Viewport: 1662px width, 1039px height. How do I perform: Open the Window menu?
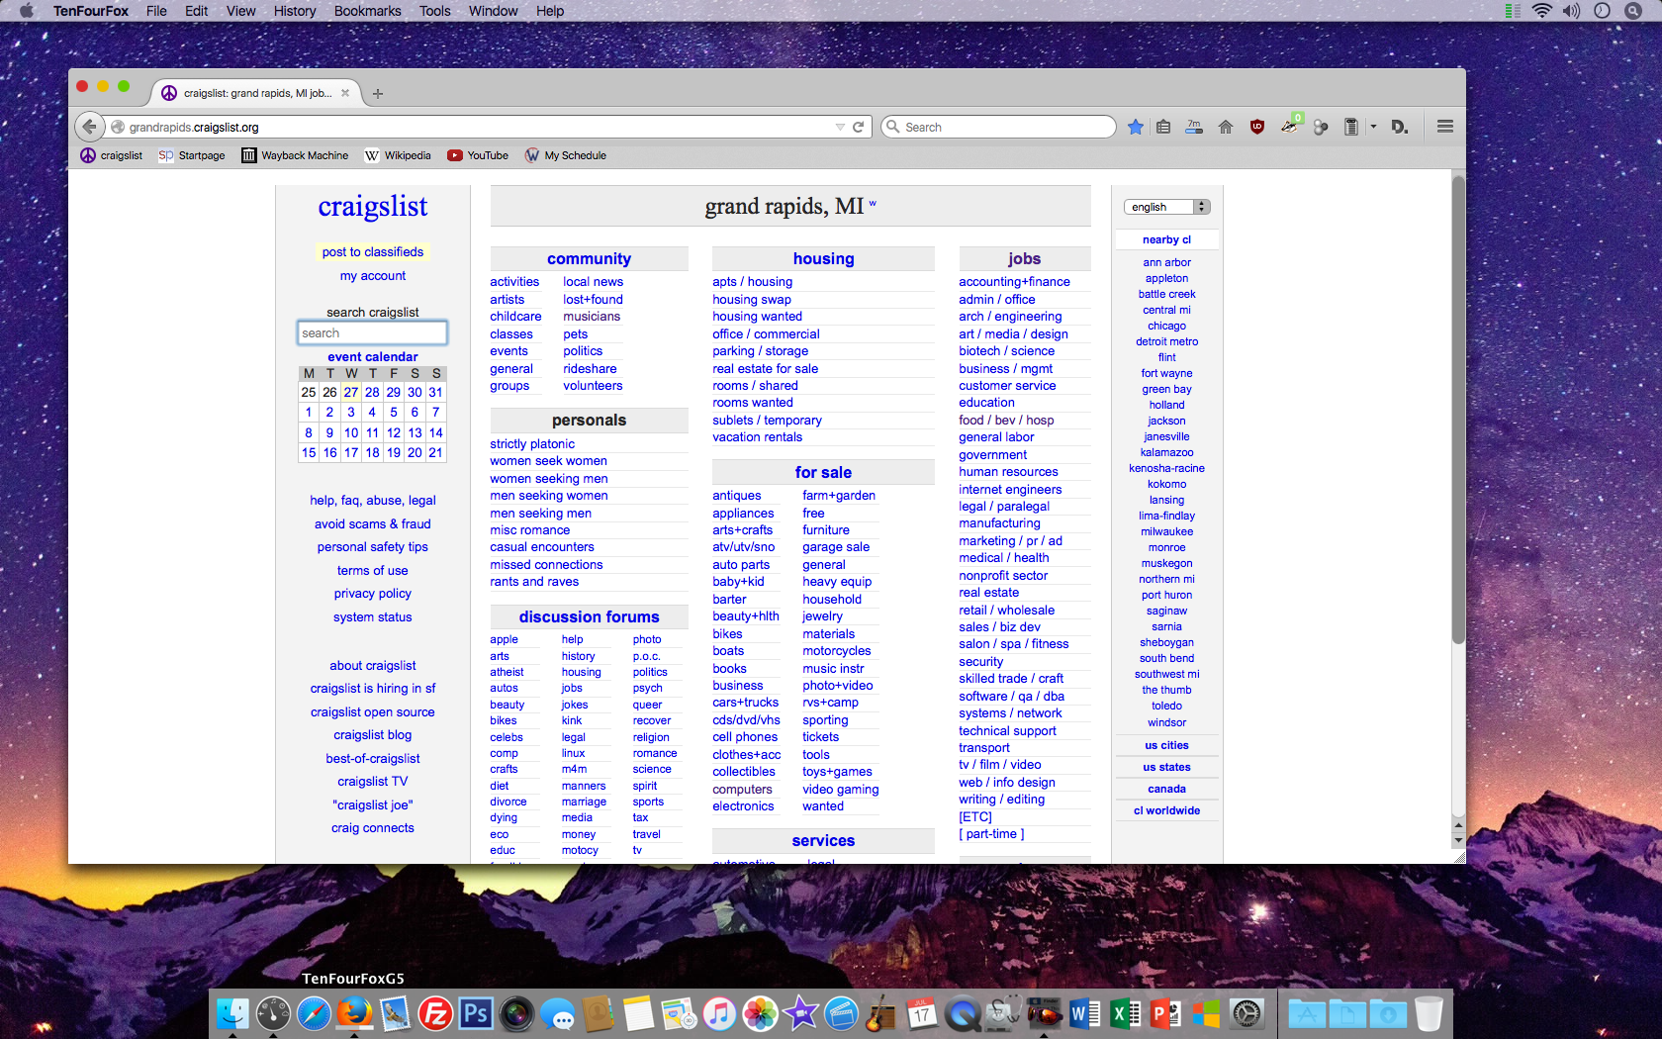pos(493,11)
